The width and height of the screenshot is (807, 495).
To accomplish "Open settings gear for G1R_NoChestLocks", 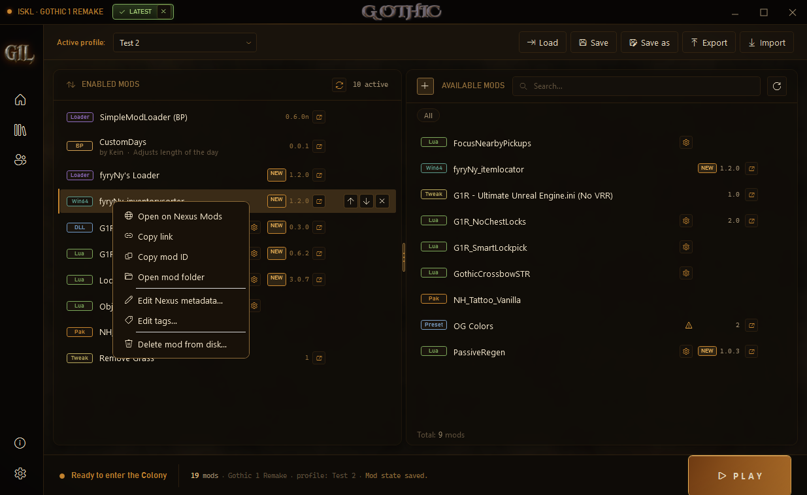I will (x=686, y=221).
